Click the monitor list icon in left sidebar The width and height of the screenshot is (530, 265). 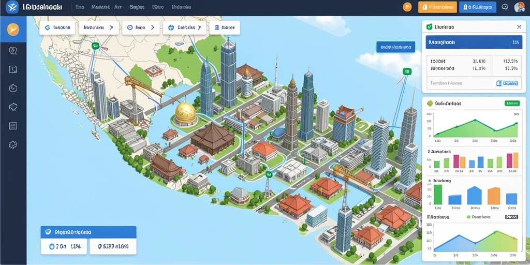coord(13,126)
